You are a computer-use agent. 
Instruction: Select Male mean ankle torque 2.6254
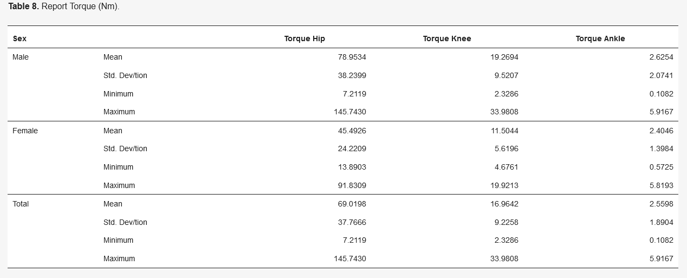click(662, 57)
